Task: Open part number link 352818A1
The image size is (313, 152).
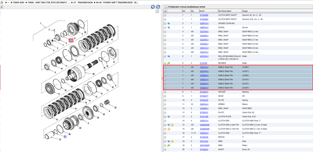Action: (x=204, y=67)
